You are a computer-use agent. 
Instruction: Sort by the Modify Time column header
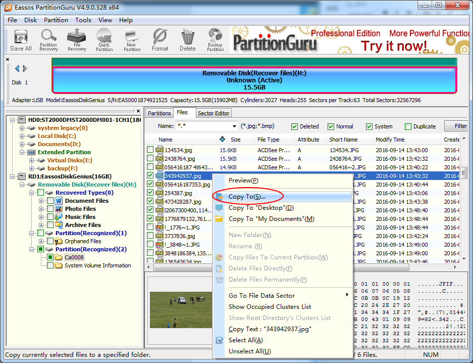pyautogui.click(x=406, y=140)
